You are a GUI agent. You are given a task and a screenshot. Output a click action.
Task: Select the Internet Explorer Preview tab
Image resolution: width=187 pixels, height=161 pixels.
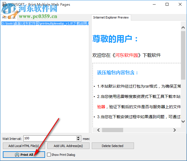(111, 17)
